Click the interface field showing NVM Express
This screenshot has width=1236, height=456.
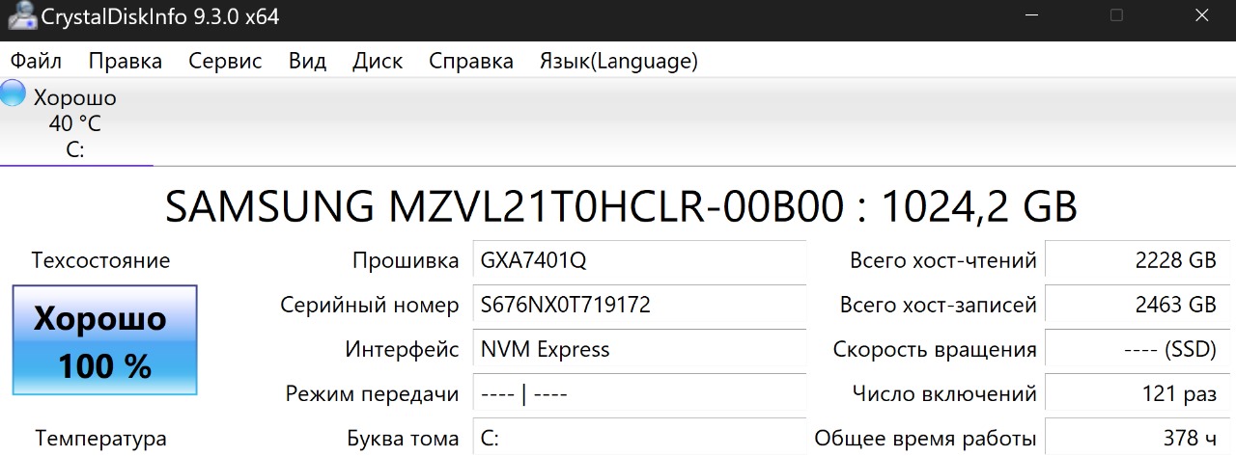point(639,349)
